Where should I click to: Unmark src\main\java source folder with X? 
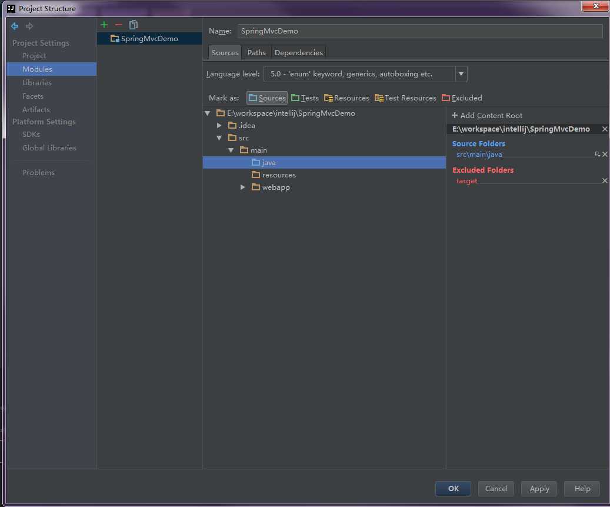605,155
